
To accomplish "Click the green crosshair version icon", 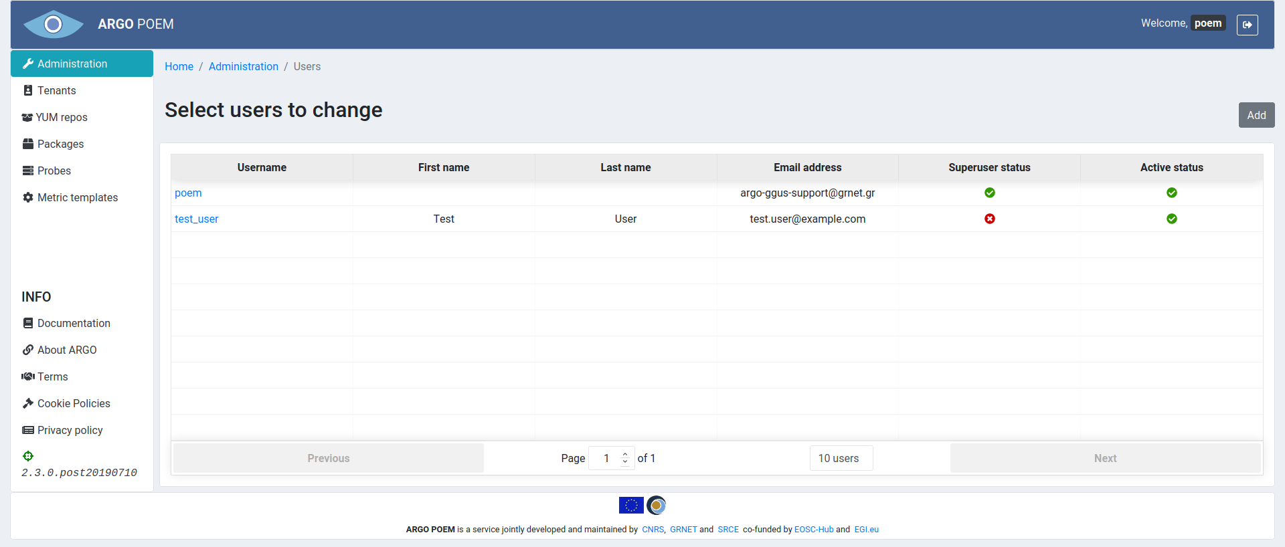I will click(28, 456).
